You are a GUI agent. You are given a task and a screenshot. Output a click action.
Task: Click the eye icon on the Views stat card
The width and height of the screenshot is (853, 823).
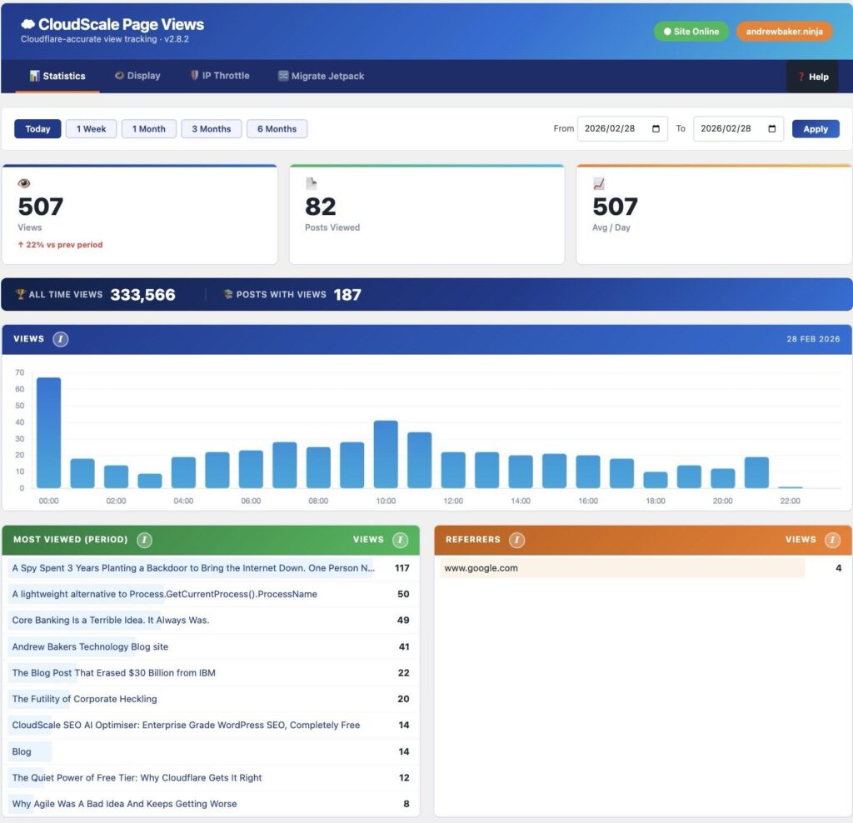(x=25, y=182)
